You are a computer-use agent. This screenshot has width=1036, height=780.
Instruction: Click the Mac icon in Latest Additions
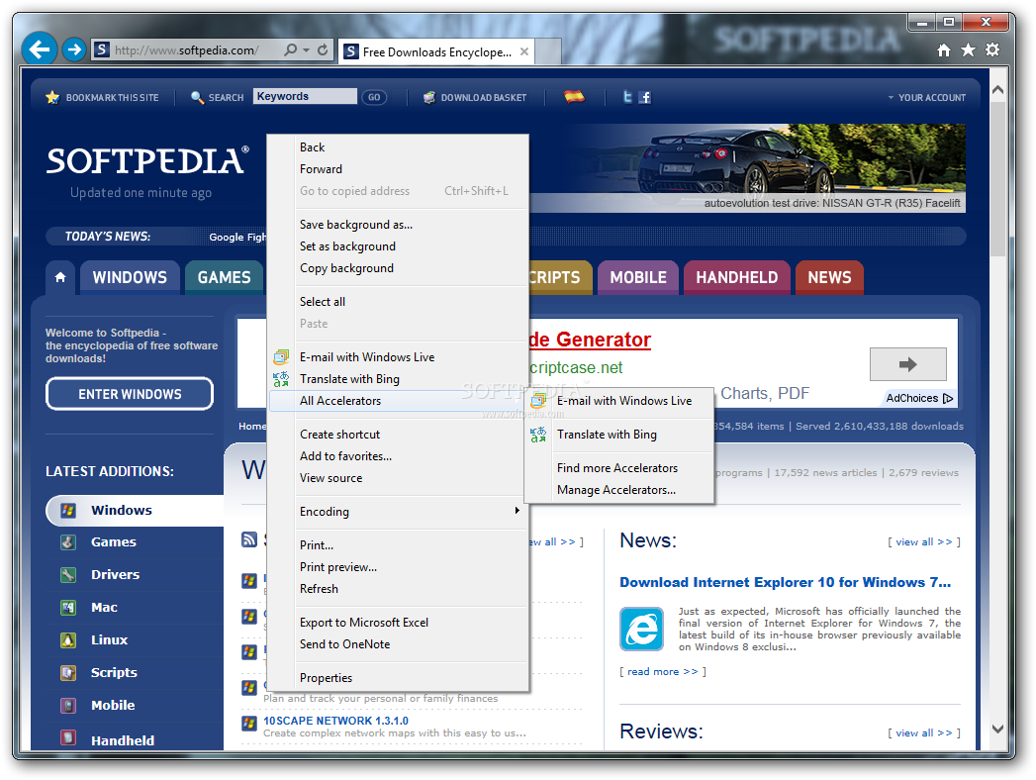pyautogui.click(x=68, y=607)
